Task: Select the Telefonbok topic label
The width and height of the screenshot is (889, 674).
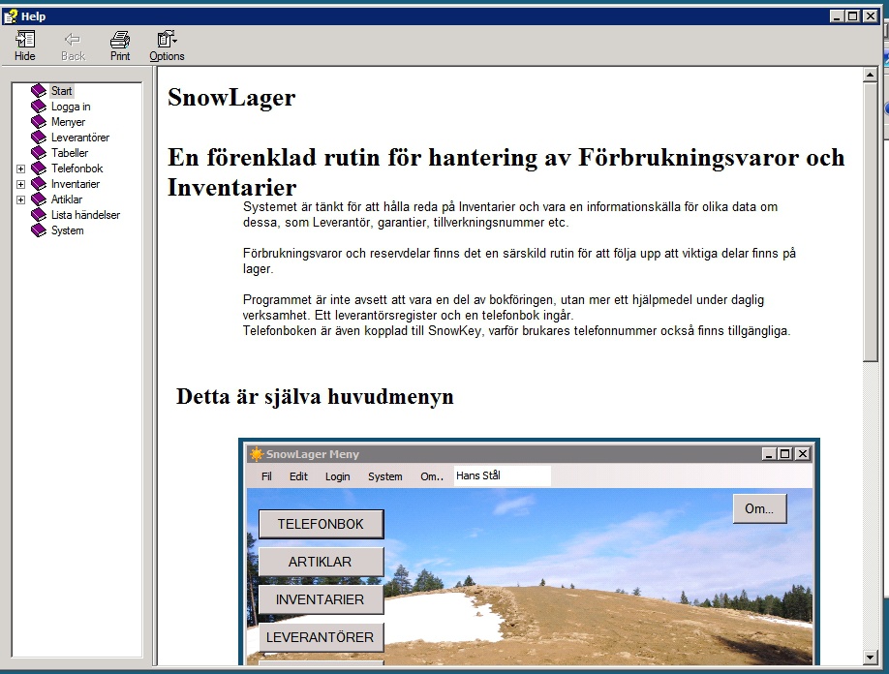Action: (x=77, y=168)
